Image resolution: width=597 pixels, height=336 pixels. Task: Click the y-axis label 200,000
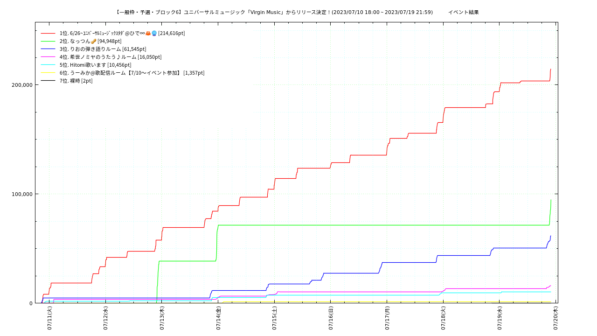point(21,85)
